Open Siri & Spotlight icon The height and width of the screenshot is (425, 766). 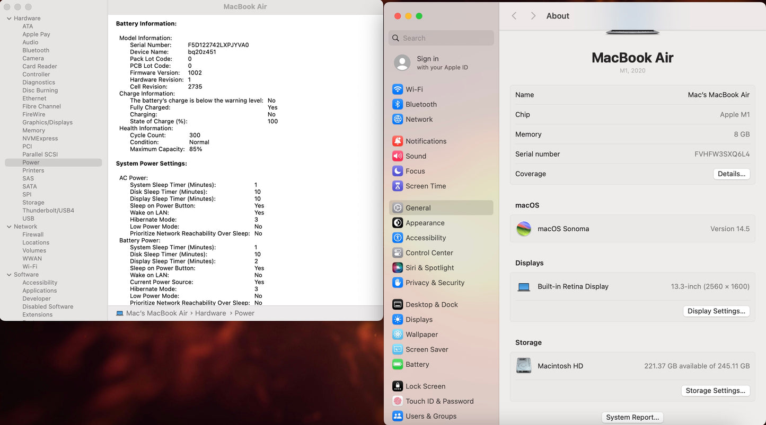[398, 268]
